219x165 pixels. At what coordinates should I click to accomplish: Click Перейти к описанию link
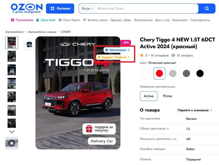194,110
